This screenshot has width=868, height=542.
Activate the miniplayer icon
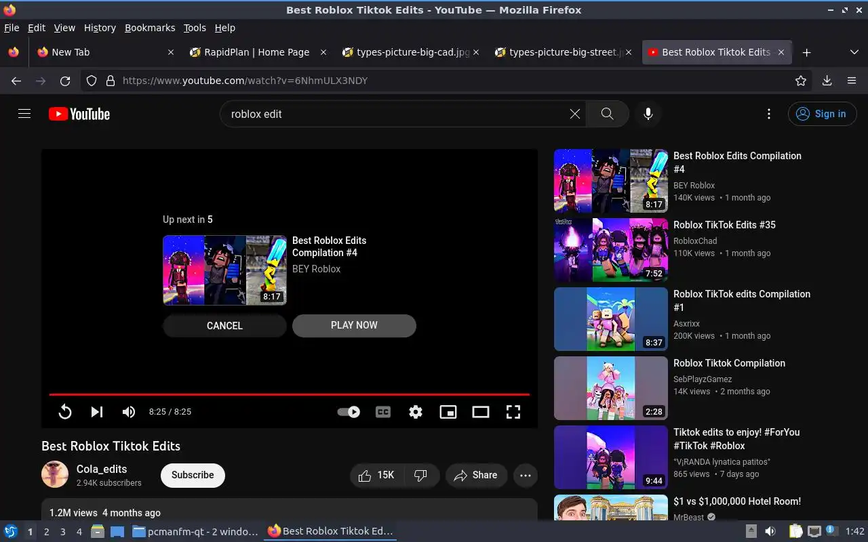click(448, 411)
